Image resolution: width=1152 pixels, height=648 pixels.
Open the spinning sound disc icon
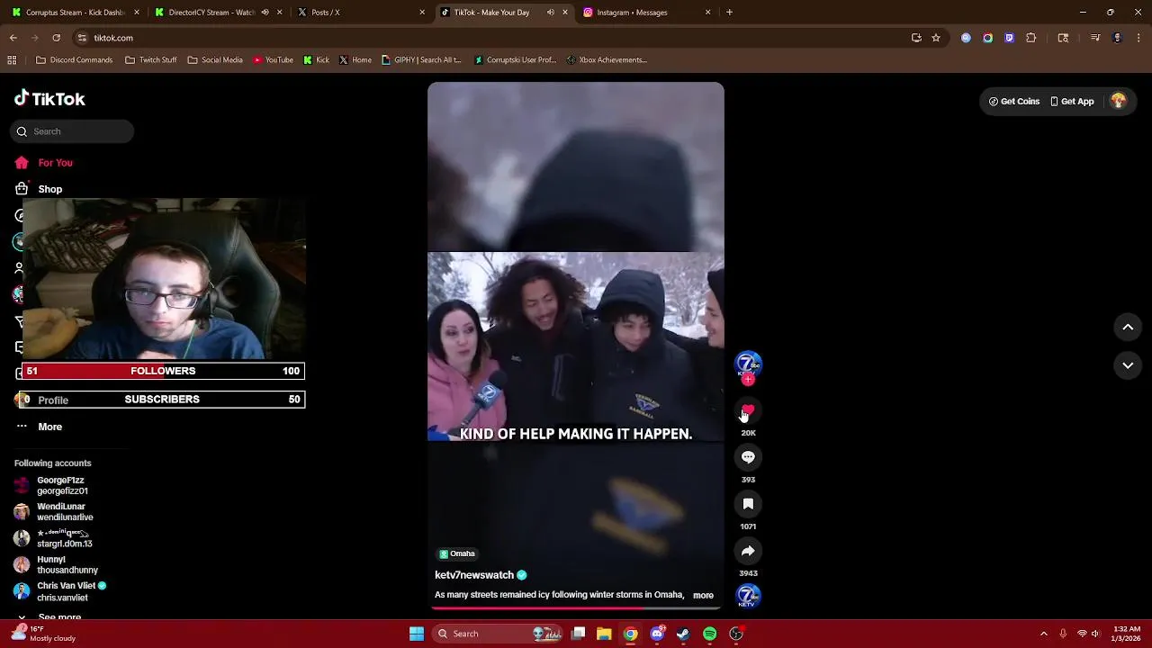tap(748, 596)
